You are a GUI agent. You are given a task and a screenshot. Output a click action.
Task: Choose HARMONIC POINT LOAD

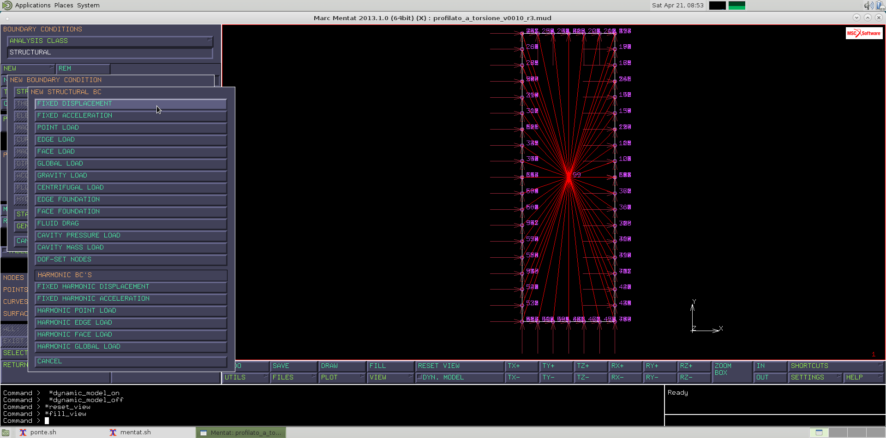click(x=131, y=311)
